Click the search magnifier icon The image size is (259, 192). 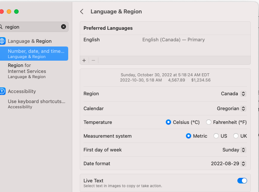(1, 27)
